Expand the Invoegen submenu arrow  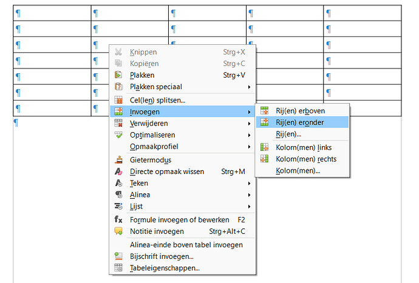tap(249, 112)
